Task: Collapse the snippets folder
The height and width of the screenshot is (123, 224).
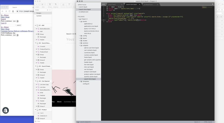Action: pos(80,45)
